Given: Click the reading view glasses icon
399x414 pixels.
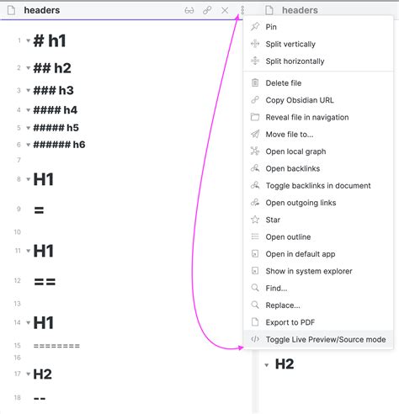Looking at the screenshot, I should [x=189, y=11].
